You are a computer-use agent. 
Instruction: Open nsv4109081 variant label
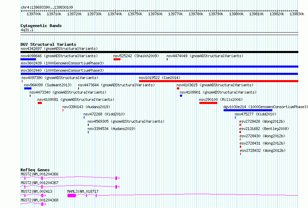(76, 99)
